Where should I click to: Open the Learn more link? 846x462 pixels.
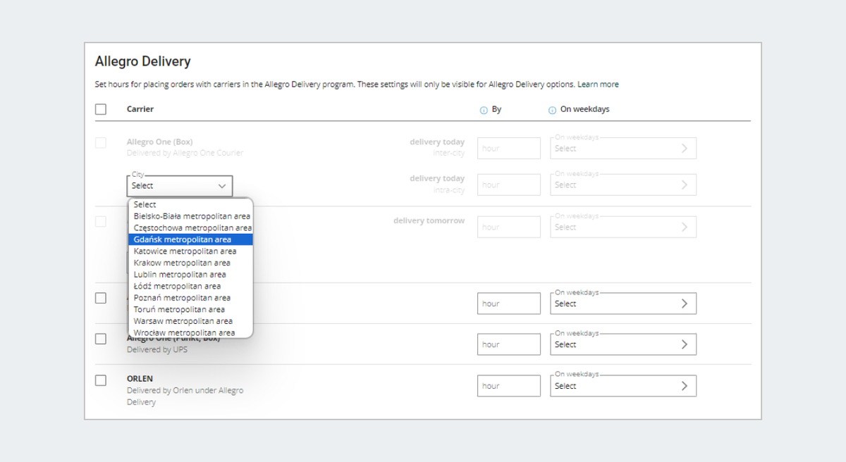[x=598, y=85]
